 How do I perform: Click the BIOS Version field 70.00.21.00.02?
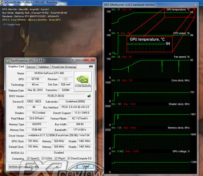coord(56,96)
